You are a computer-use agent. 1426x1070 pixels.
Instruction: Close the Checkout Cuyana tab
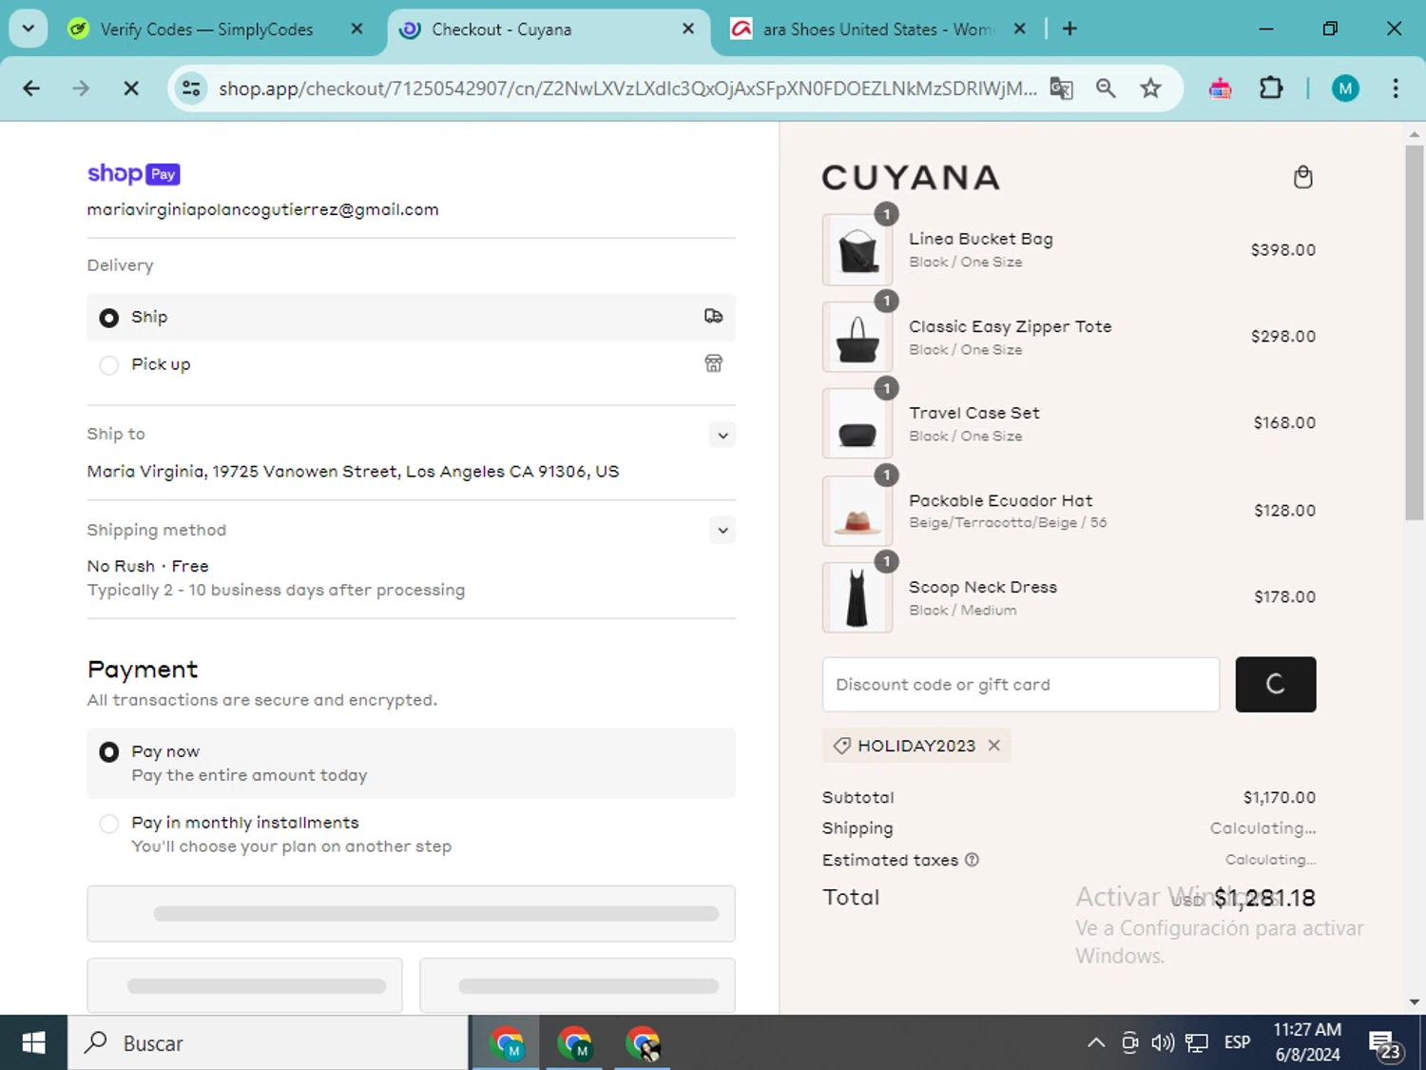click(x=688, y=29)
